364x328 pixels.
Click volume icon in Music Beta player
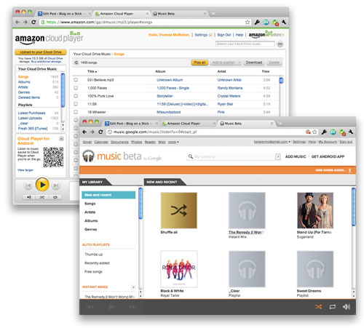(347, 307)
